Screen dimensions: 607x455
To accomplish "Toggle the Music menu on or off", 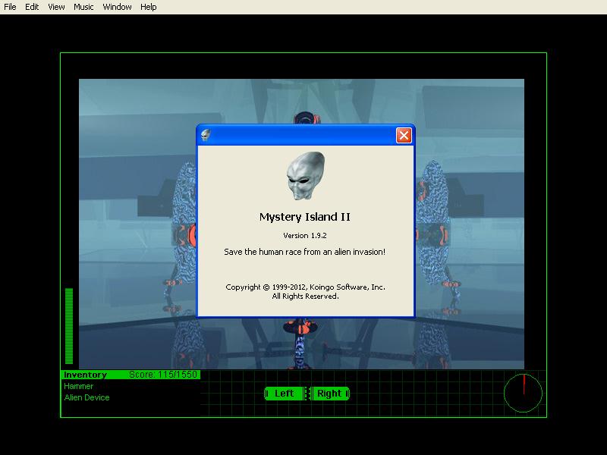I will tap(82, 7).
